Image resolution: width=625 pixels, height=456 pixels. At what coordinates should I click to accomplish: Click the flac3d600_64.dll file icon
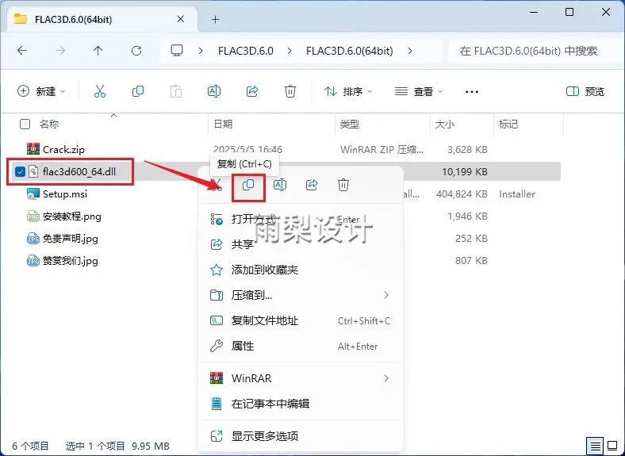coord(33,171)
